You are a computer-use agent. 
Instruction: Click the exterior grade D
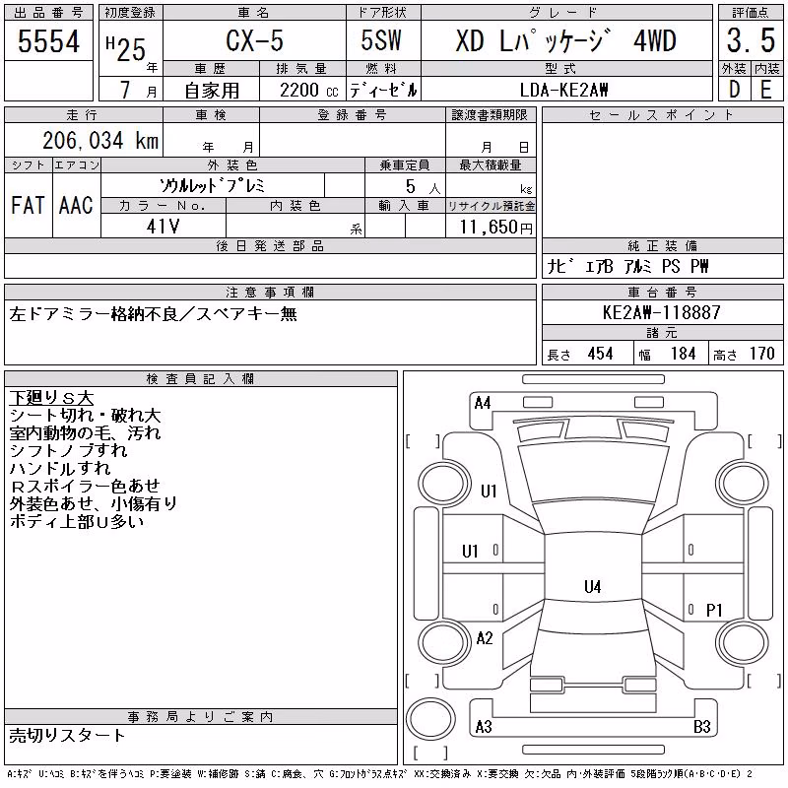(734, 90)
